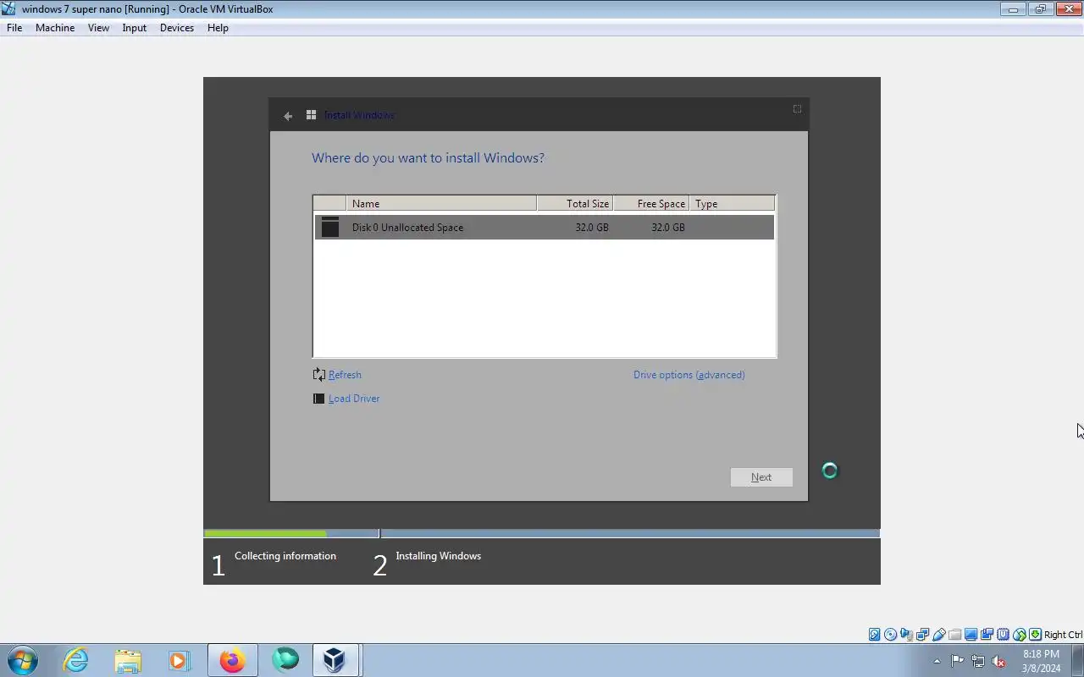The height and width of the screenshot is (677, 1084).
Task: Click the Right Ctrl host key label
Action: click(x=1063, y=635)
